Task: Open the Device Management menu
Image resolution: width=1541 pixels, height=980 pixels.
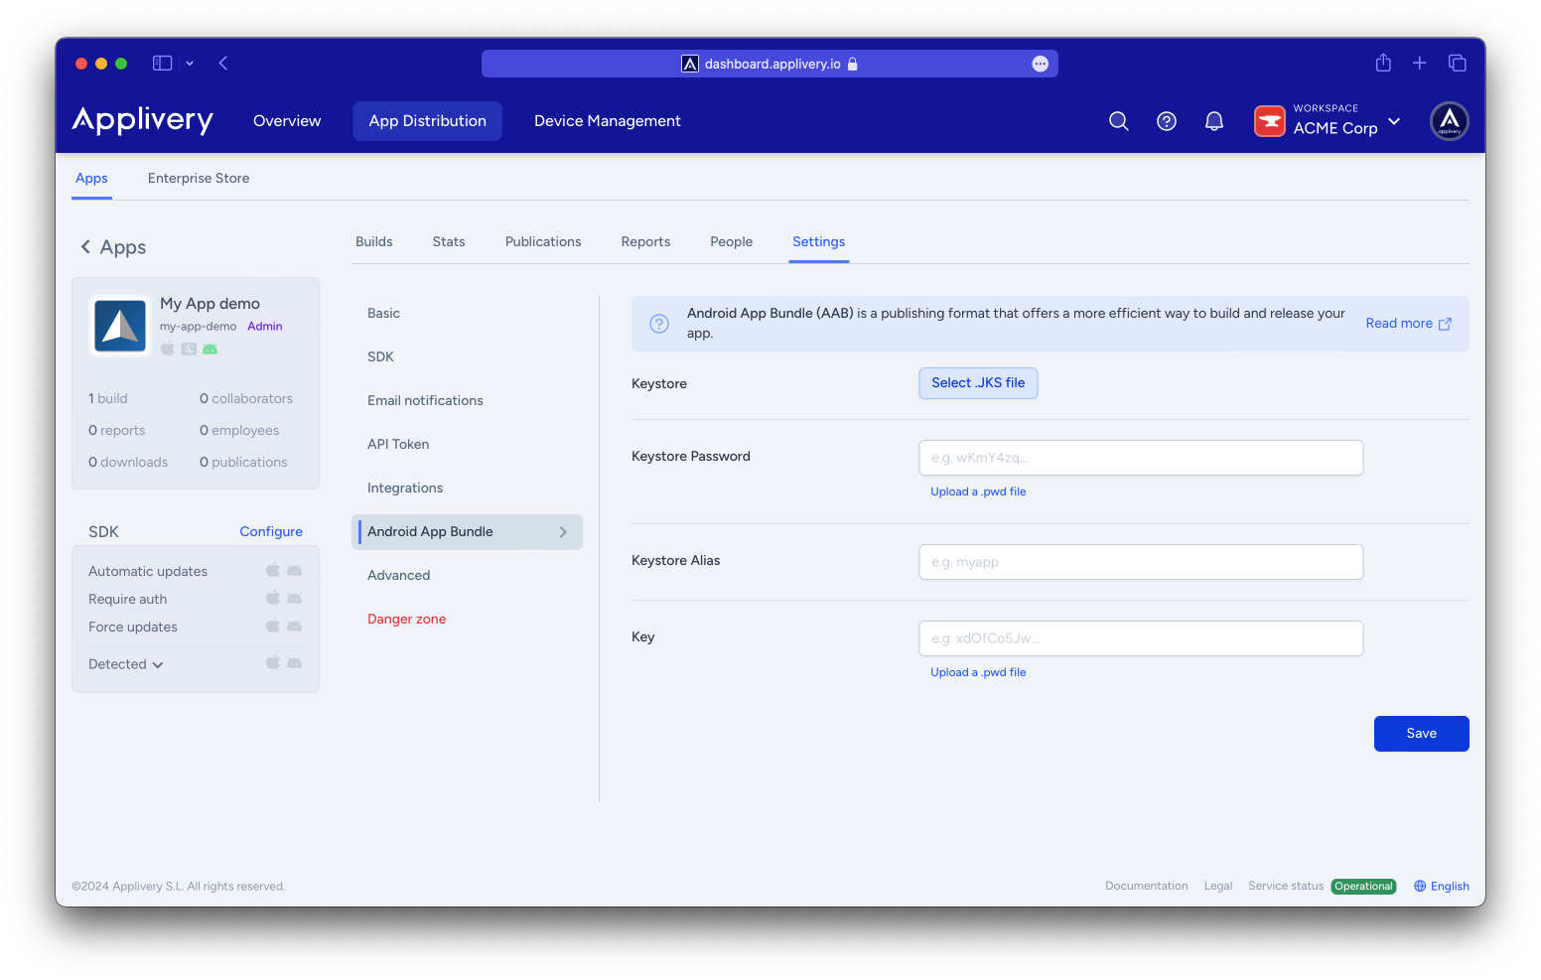Action: point(608,121)
